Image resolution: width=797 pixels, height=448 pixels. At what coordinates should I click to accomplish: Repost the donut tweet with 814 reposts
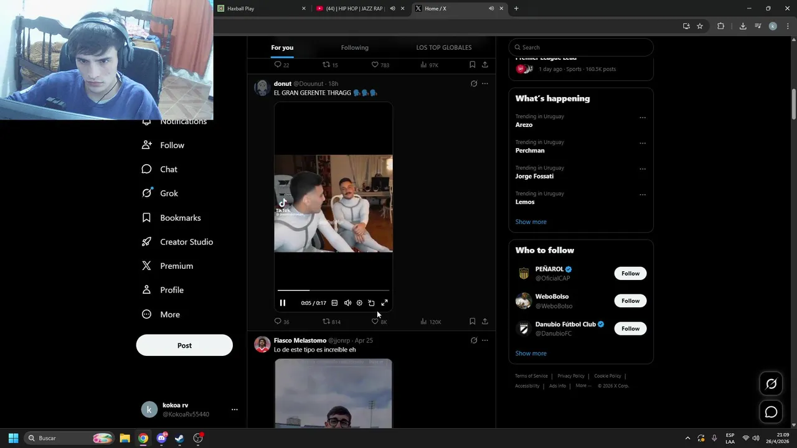click(331, 322)
